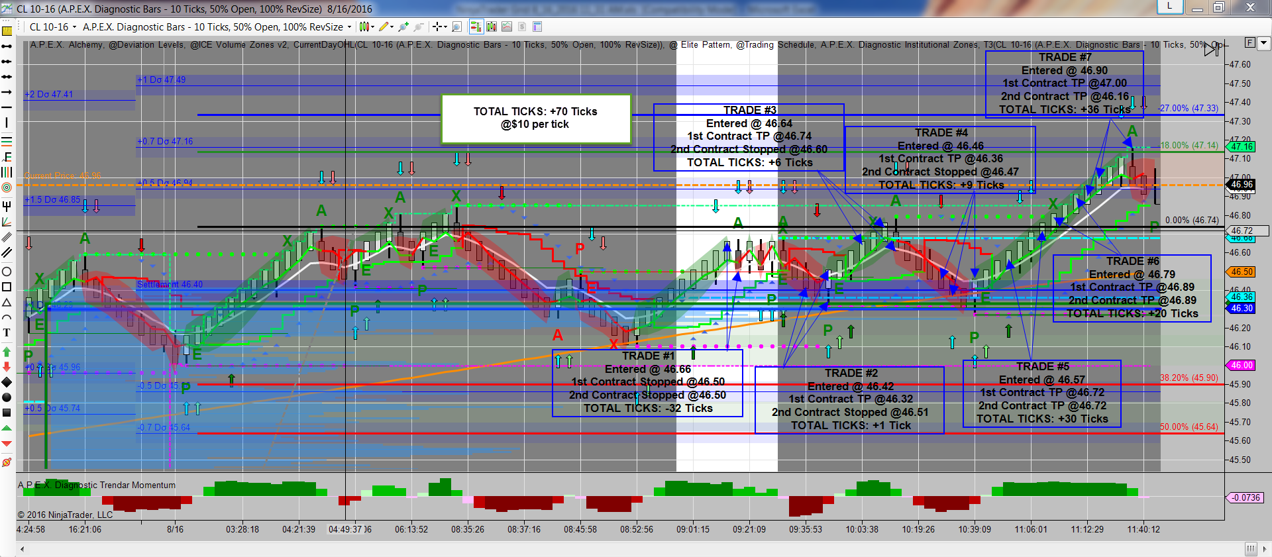Viewport: 1272px width, 557px height.
Task: Restore down the chart window
Action: coord(1219,7)
